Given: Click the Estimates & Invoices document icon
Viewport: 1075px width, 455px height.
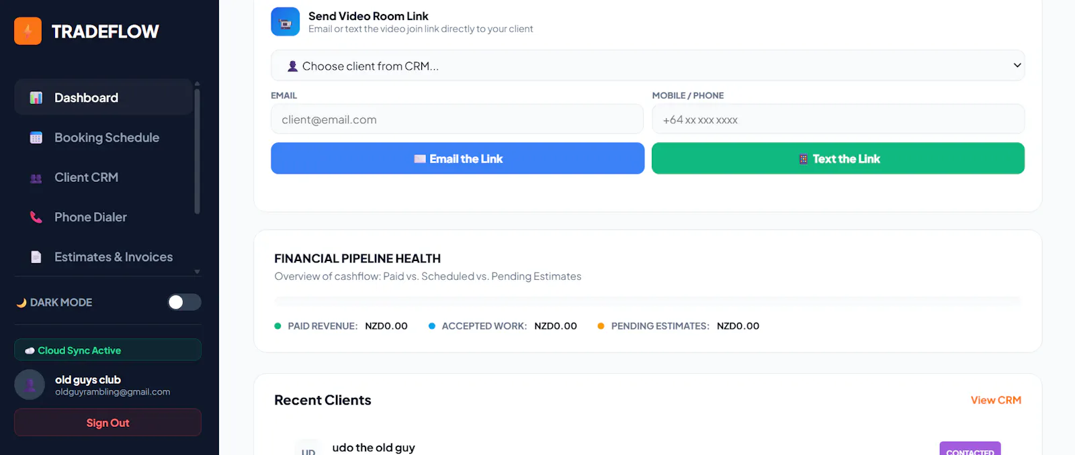Looking at the screenshot, I should tap(36, 257).
